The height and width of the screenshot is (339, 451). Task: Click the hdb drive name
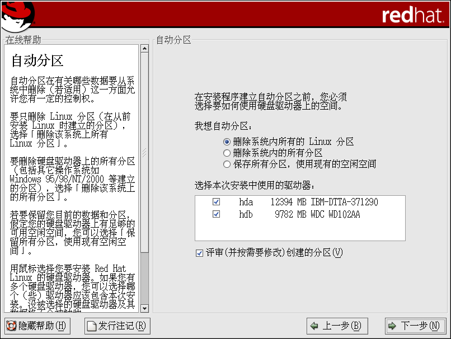pyautogui.click(x=246, y=214)
